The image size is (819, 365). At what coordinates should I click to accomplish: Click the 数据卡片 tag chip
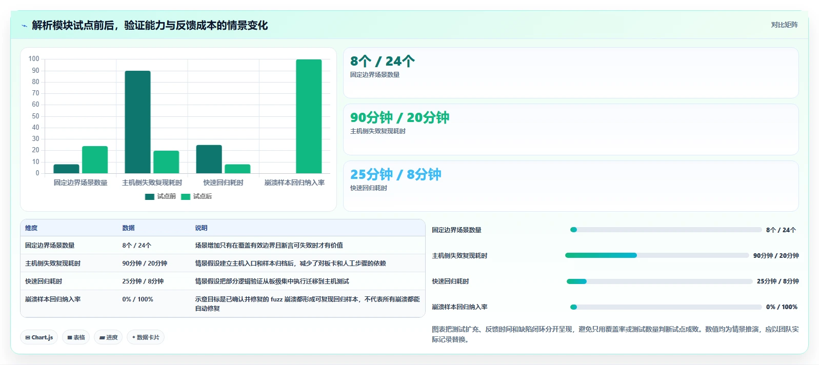click(x=146, y=337)
